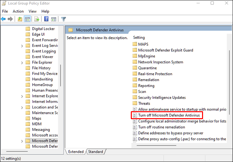
Task: Click the Export List toolbar icon
Action: coord(37,19)
